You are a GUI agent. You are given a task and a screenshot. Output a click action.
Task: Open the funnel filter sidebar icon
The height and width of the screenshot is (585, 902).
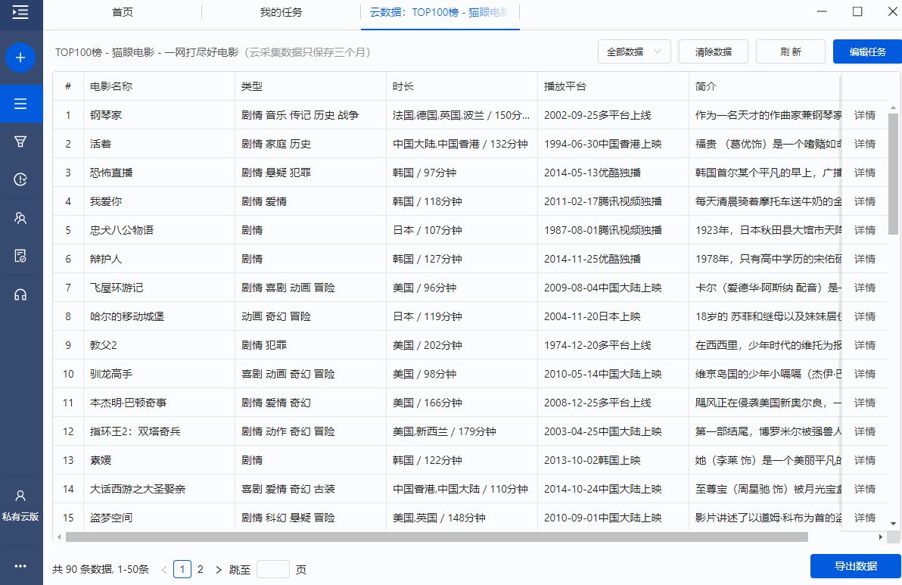point(20,142)
